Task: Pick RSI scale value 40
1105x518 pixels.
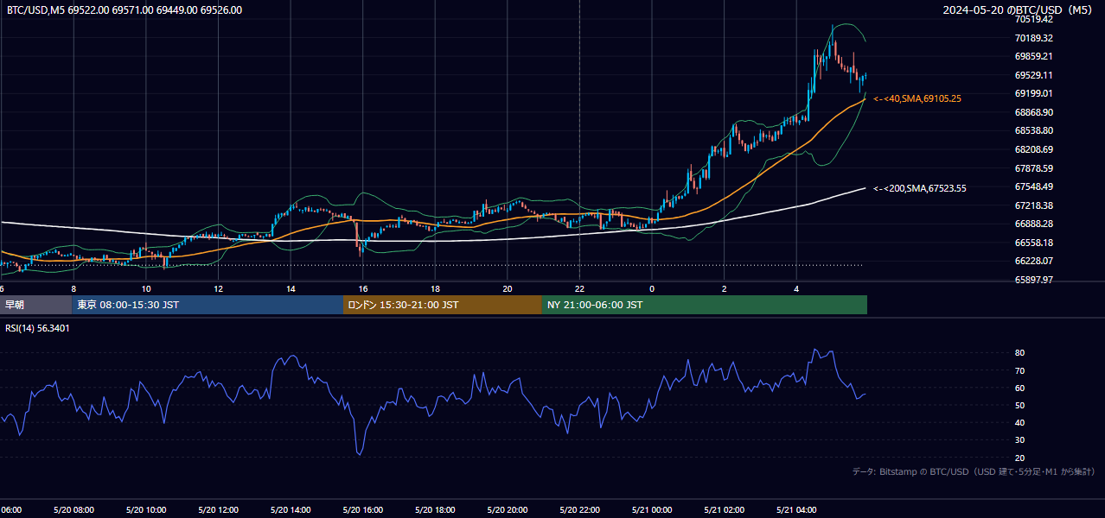Action: click(1020, 422)
